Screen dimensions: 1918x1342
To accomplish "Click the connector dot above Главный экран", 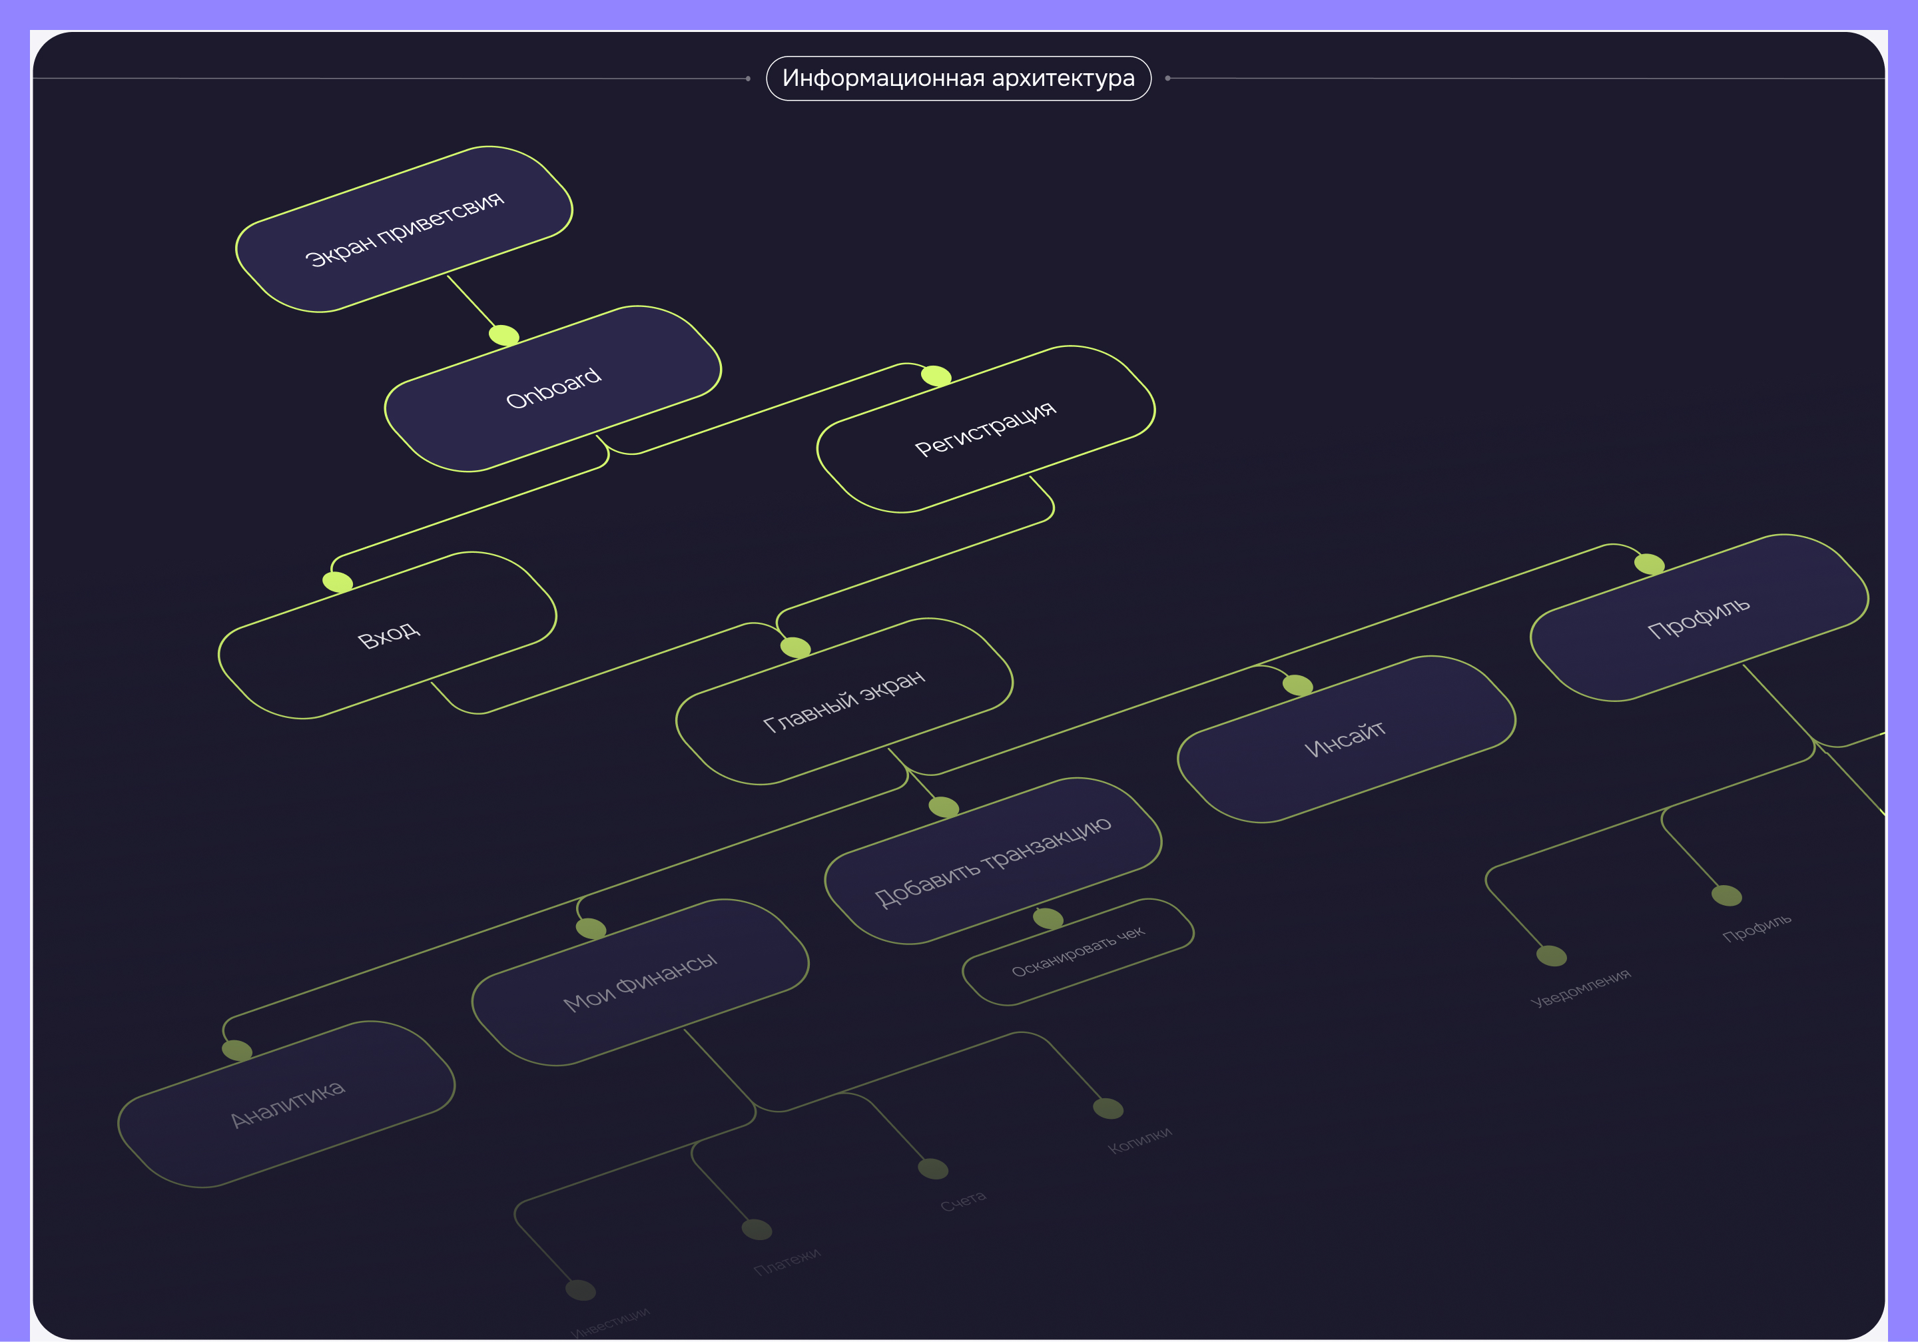I will point(795,647).
